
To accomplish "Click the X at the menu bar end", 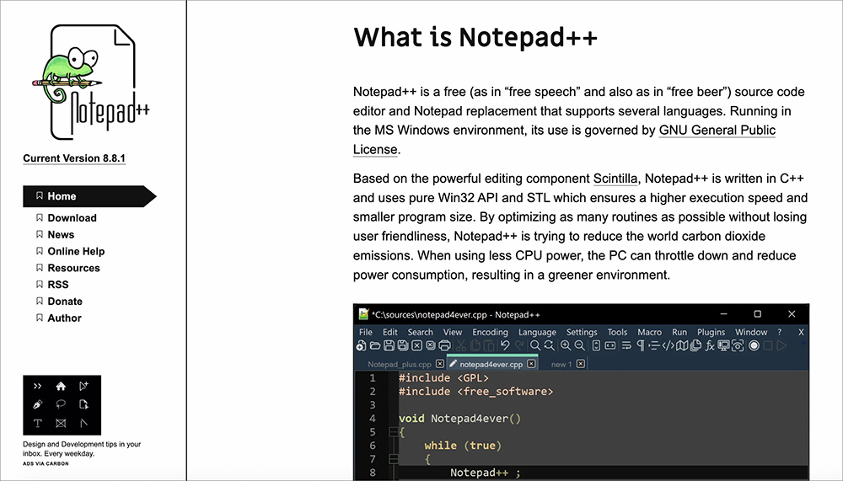I will [801, 332].
